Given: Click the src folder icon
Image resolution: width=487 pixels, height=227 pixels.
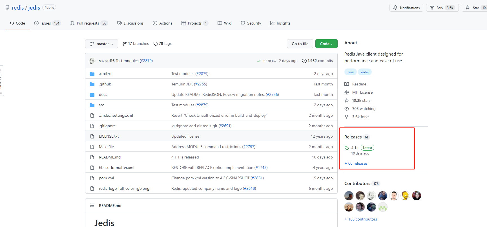Looking at the screenshot, I should (92, 105).
